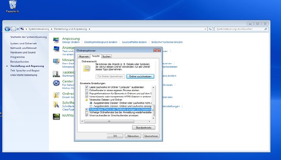This screenshot has height=160, width=281.
Task: Open System und Sicherheit in sidebar
Action: [23, 43]
